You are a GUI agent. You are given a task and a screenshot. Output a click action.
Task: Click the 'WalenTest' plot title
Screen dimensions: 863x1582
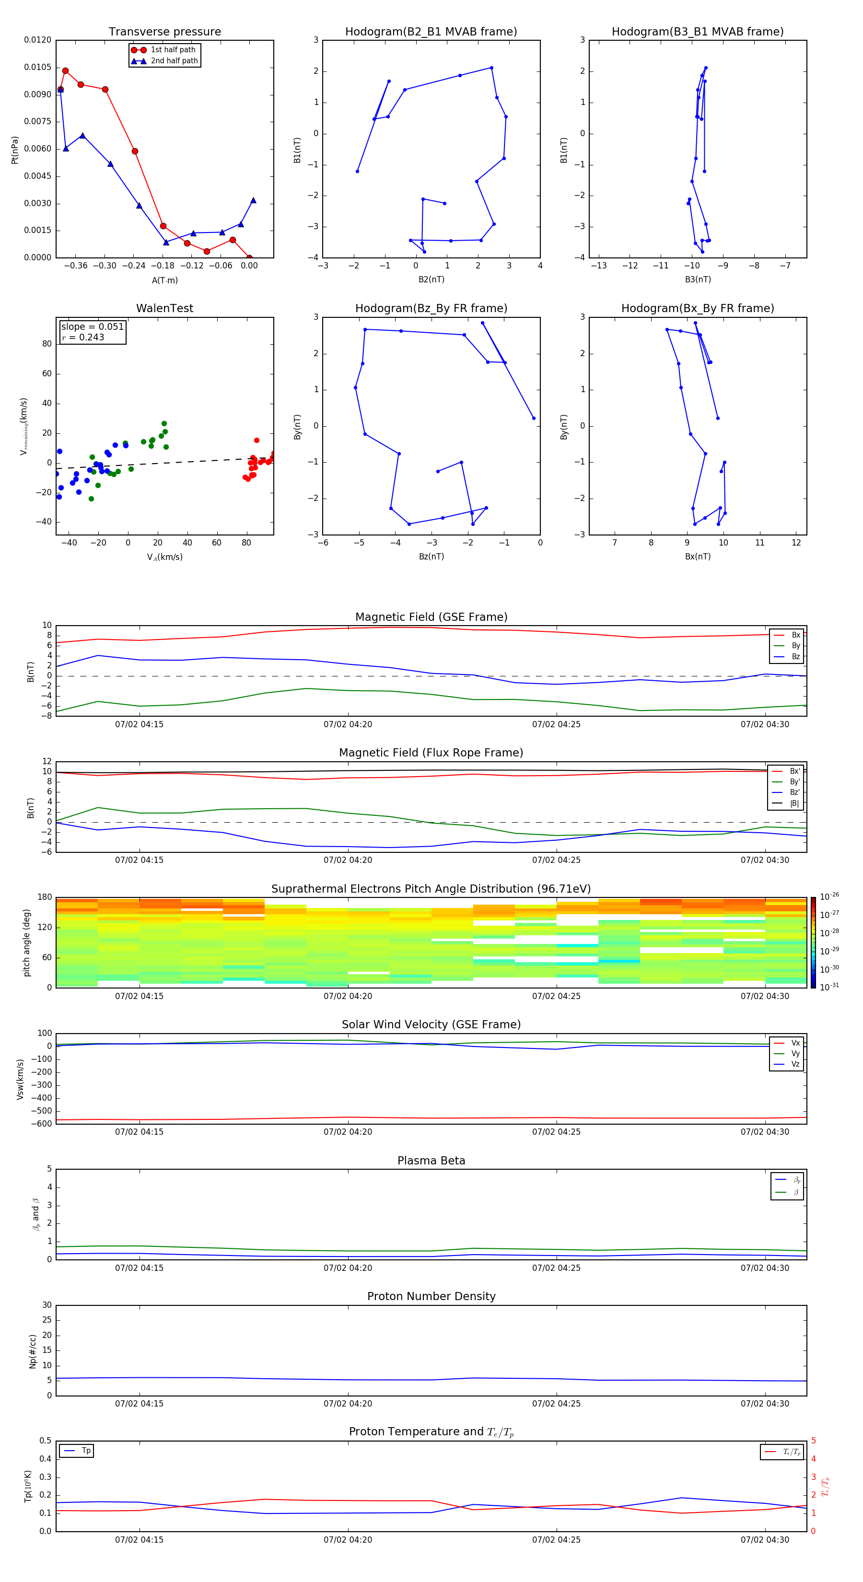164,308
